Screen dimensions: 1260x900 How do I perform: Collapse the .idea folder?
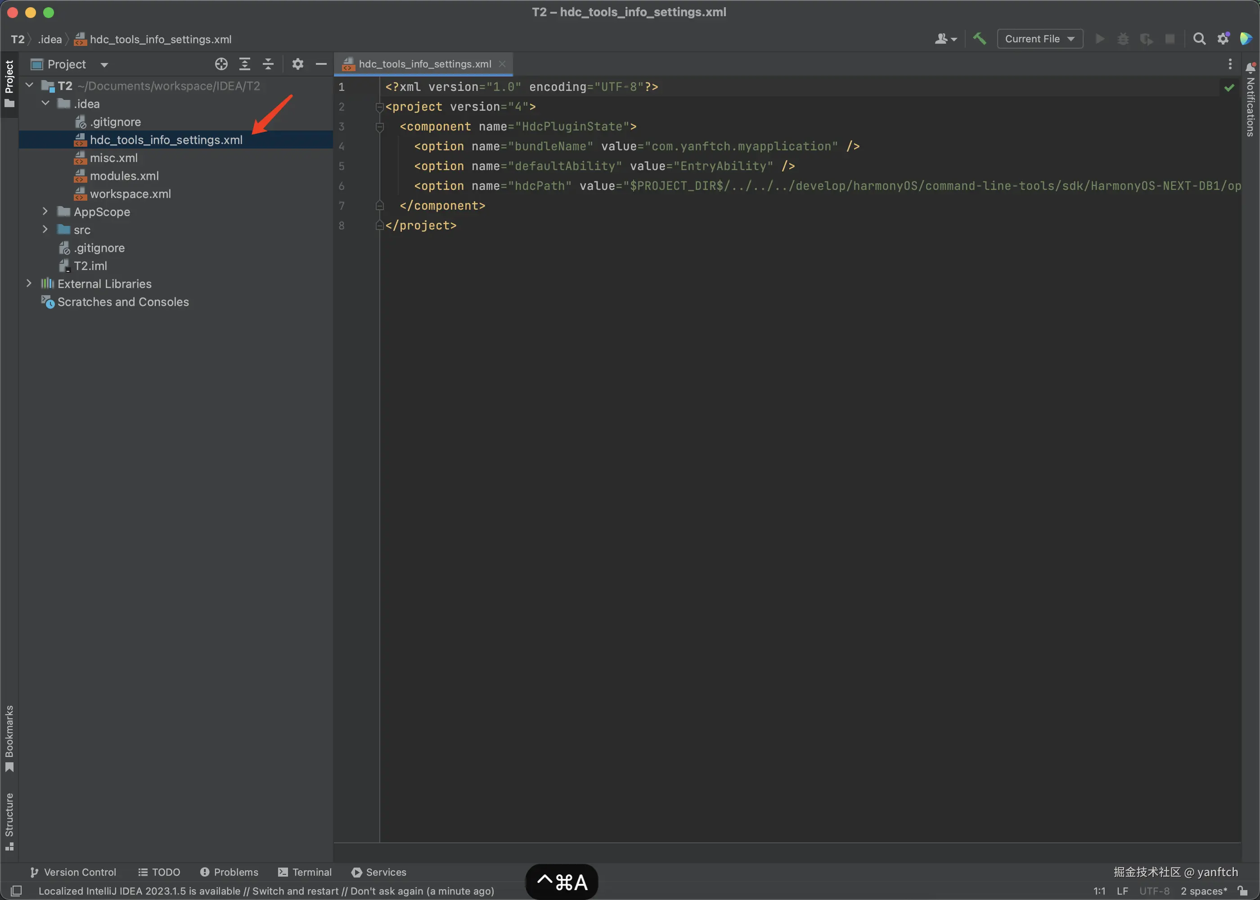tap(45, 103)
